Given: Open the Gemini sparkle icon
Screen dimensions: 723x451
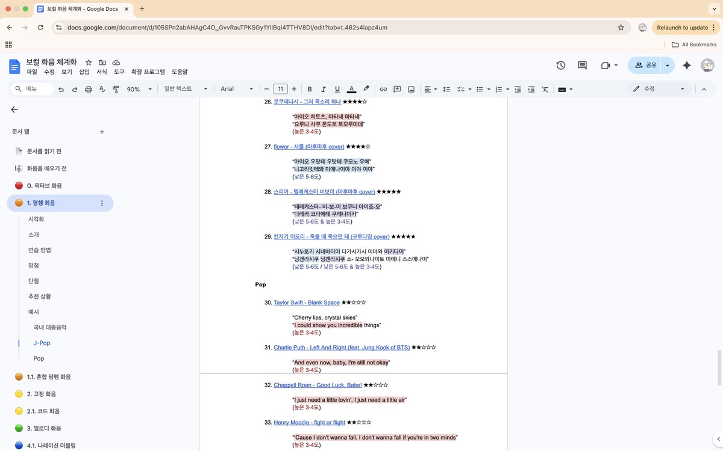Looking at the screenshot, I should pyautogui.click(x=686, y=65).
